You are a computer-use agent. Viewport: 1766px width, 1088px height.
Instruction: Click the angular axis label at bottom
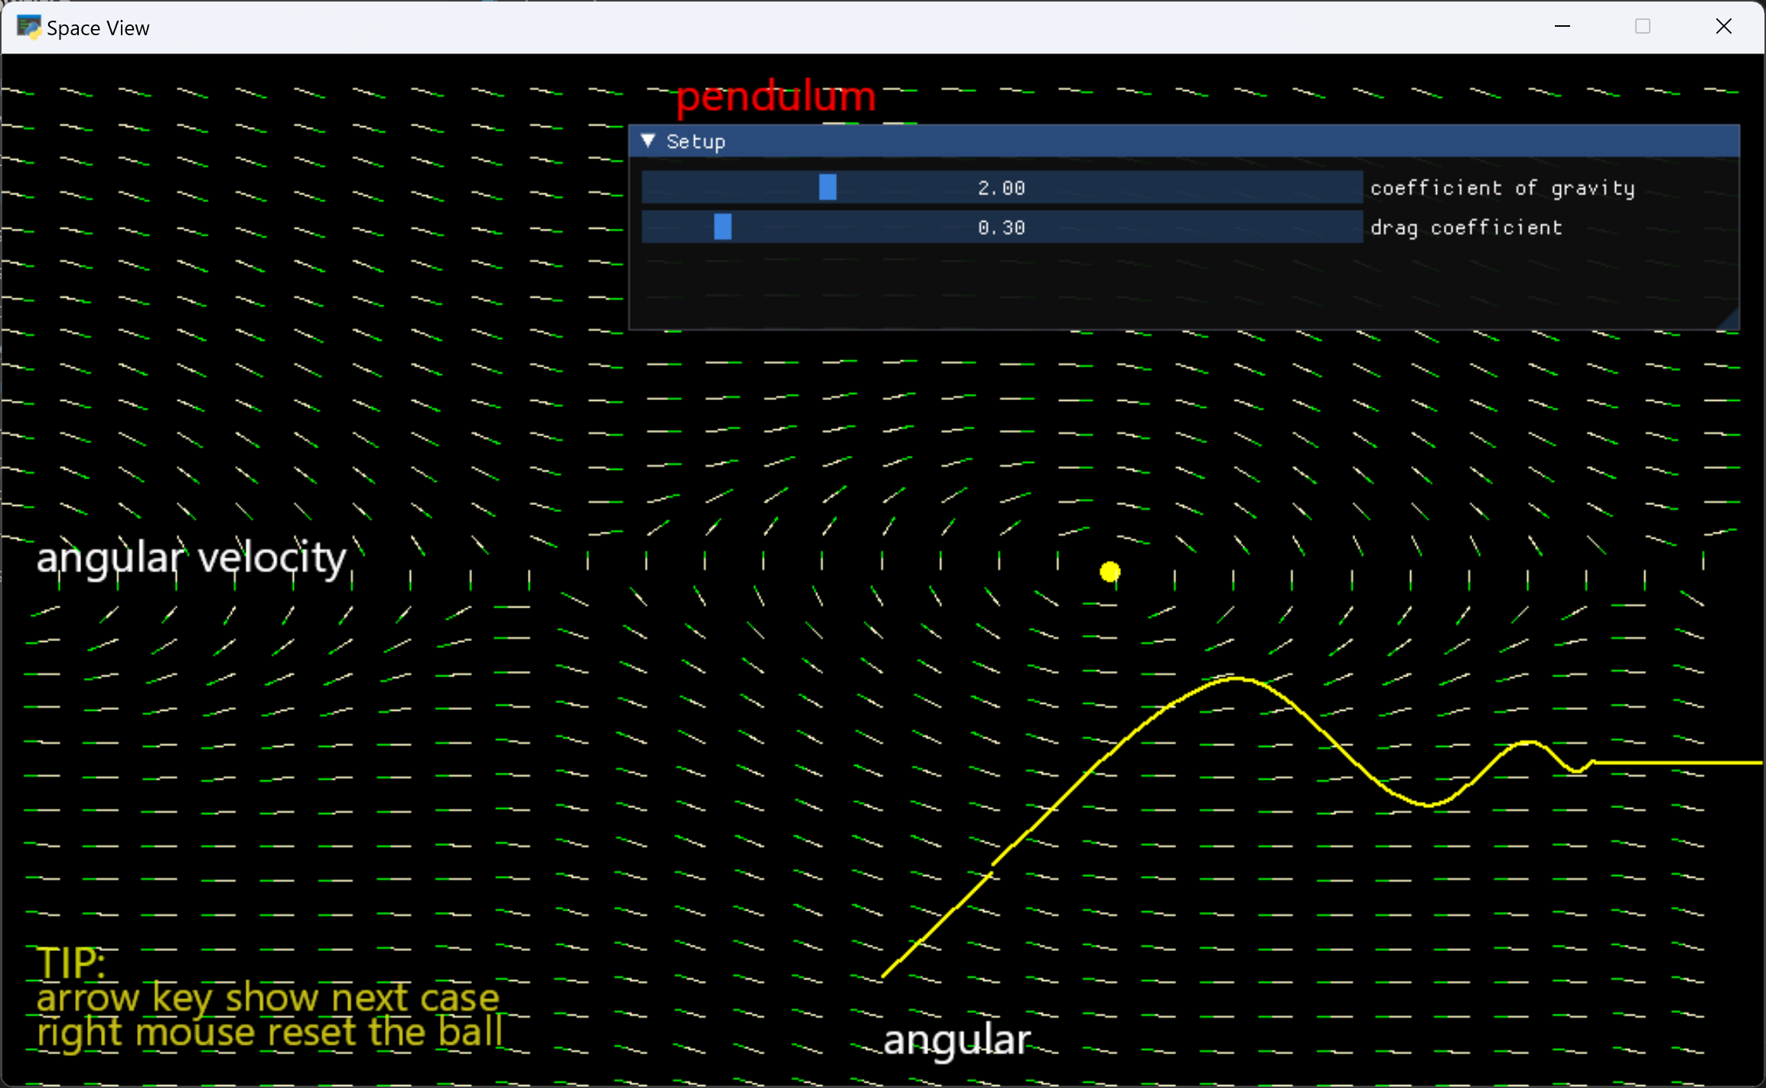tap(956, 1040)
